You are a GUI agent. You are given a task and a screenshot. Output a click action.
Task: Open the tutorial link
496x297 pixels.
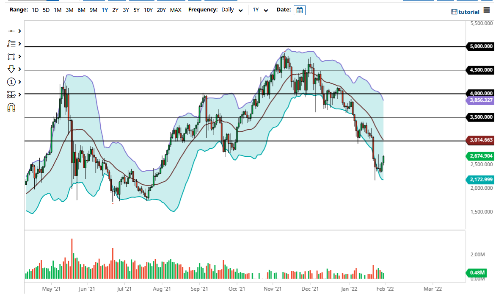466,12
